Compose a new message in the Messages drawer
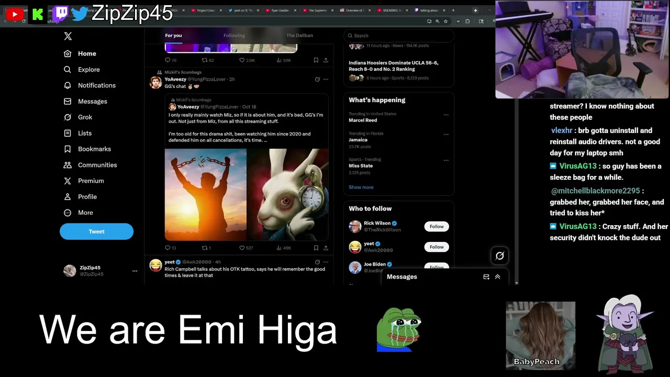Screen dimensions: 670x377 click(x=486, y=277)
